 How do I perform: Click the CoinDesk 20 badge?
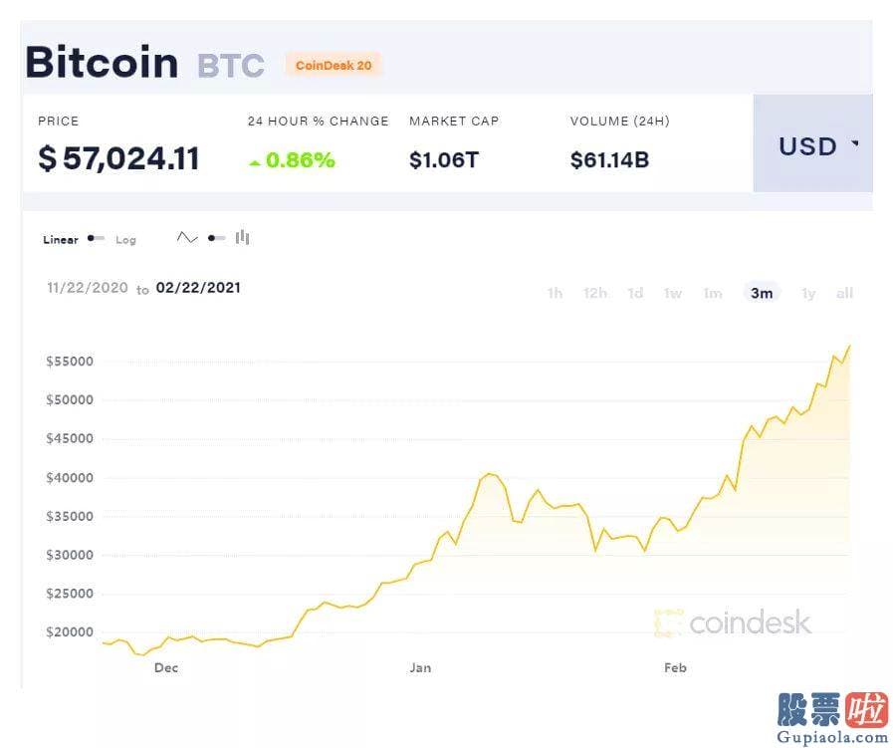[x=334, y=65]
